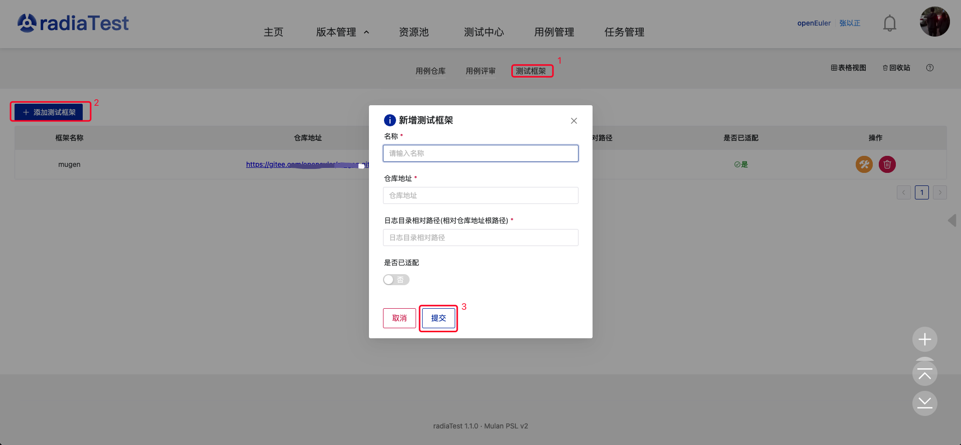Open the 任务管理 menu item

point(624,32)
